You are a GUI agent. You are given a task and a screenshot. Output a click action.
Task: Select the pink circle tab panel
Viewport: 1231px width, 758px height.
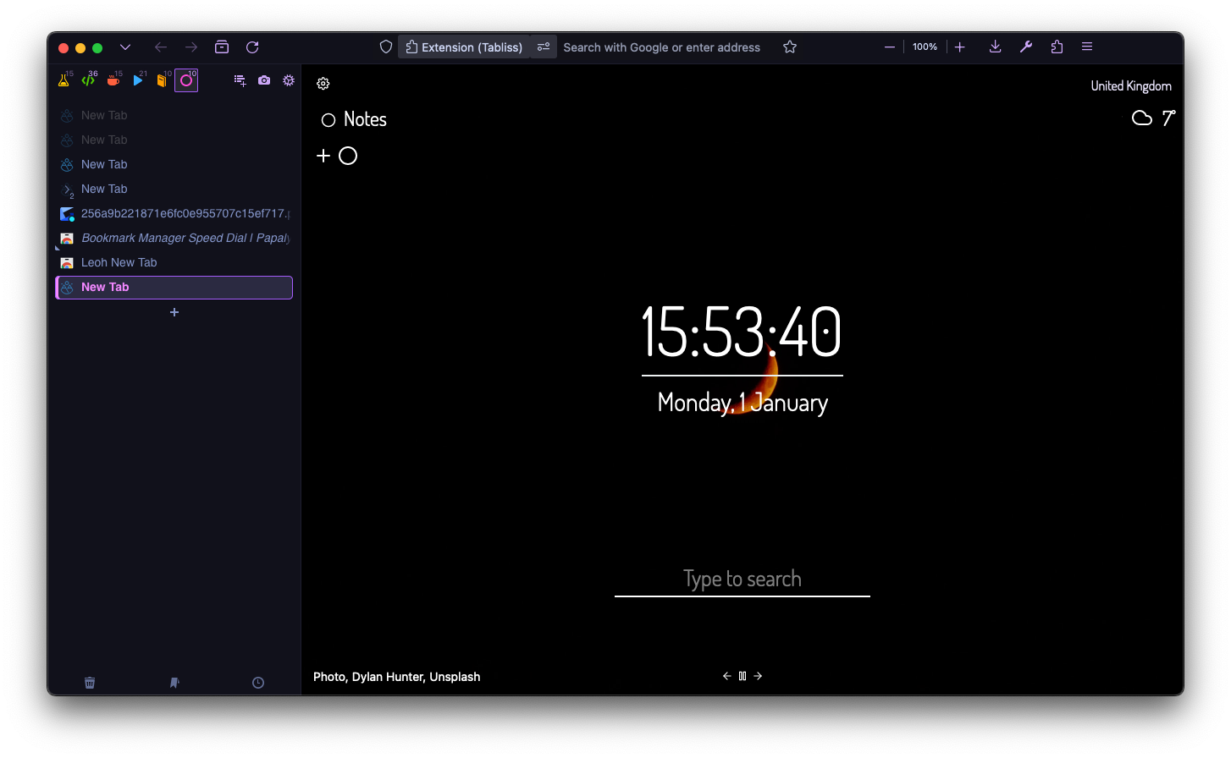point(186,80)
